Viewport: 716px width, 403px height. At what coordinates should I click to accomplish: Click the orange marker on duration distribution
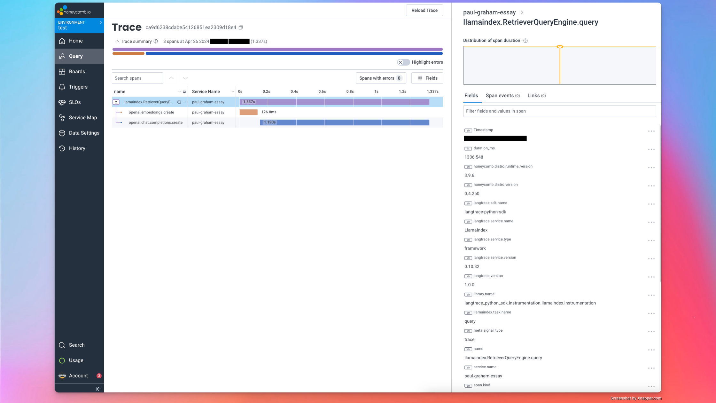coord(560,47)
